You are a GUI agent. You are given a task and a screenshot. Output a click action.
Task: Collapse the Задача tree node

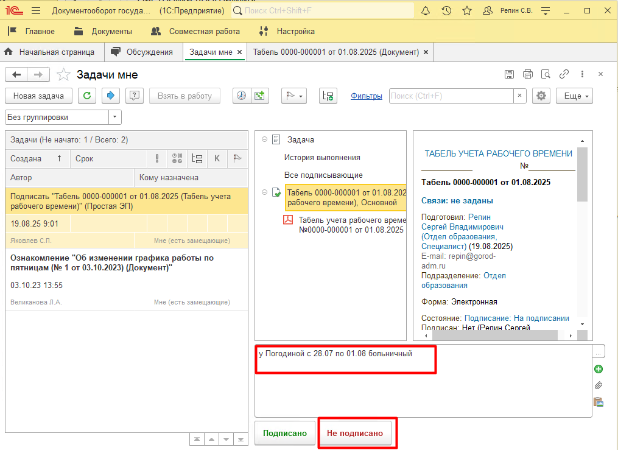tap(265, 139)
